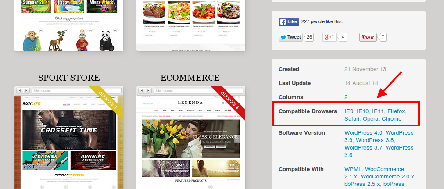Click the Tweet count bubble showing 26

pos(309,37)
